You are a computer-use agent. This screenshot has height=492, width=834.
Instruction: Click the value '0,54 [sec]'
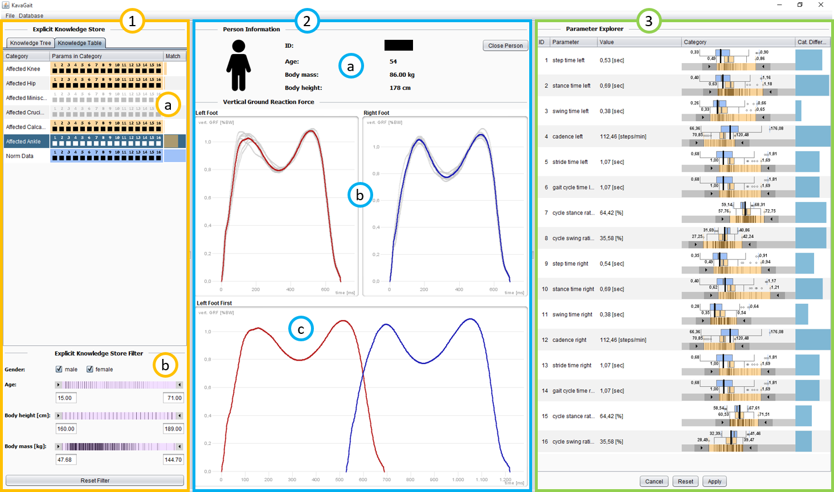click(612, 264)
